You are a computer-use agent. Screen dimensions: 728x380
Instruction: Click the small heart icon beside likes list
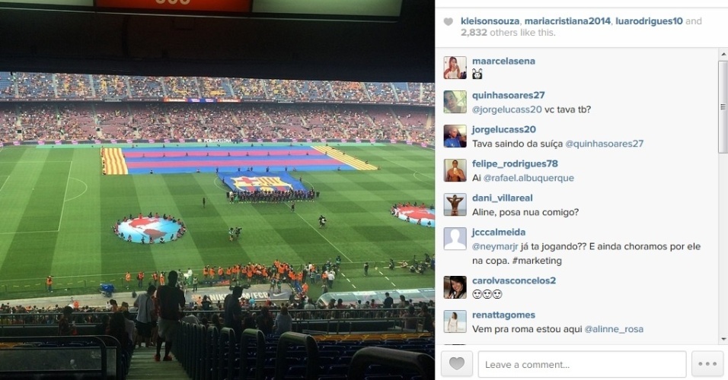pos(448,21)
